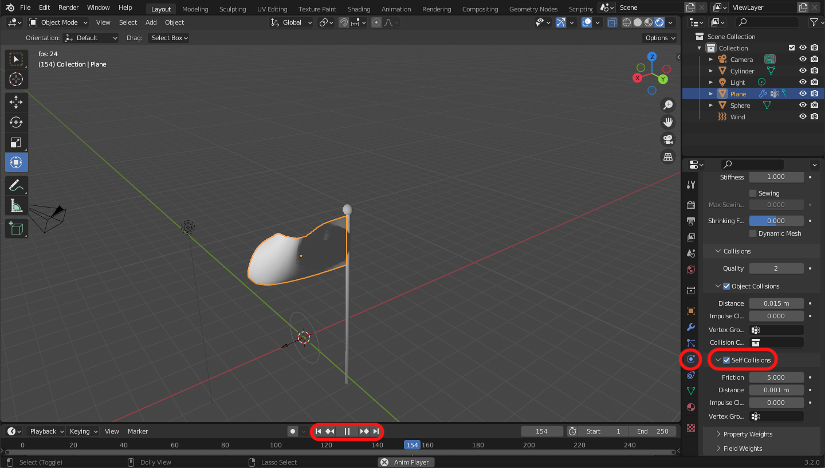
Task: Uncheck the Collection exclude checkbox
Action: pos(792,48)
